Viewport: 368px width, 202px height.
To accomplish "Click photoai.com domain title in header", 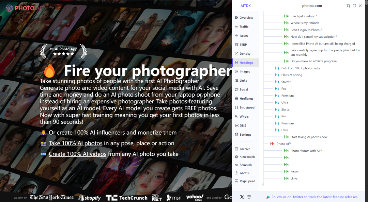I will [x=312, y=6].
